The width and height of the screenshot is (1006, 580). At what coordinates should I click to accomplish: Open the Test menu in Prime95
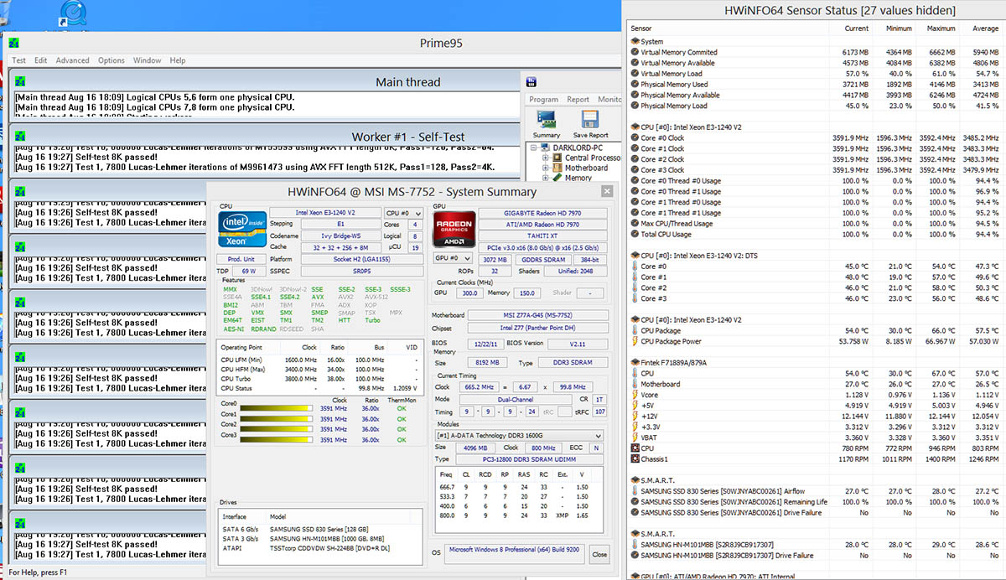tap(18, 60)
